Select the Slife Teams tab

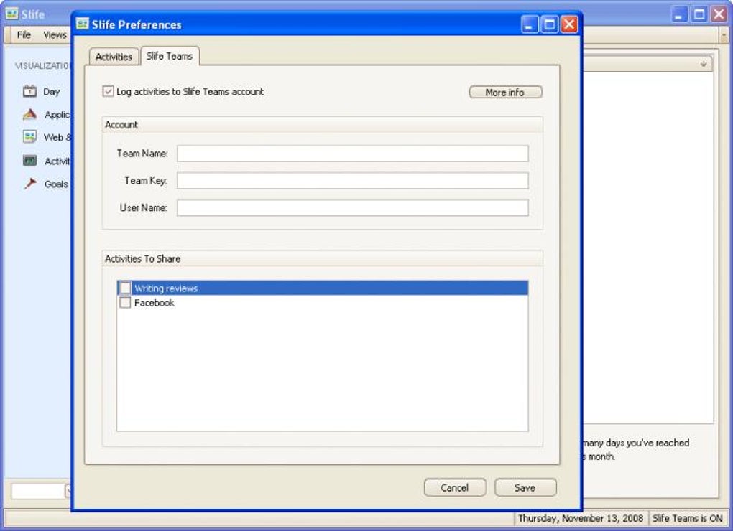tap(170, 56)
